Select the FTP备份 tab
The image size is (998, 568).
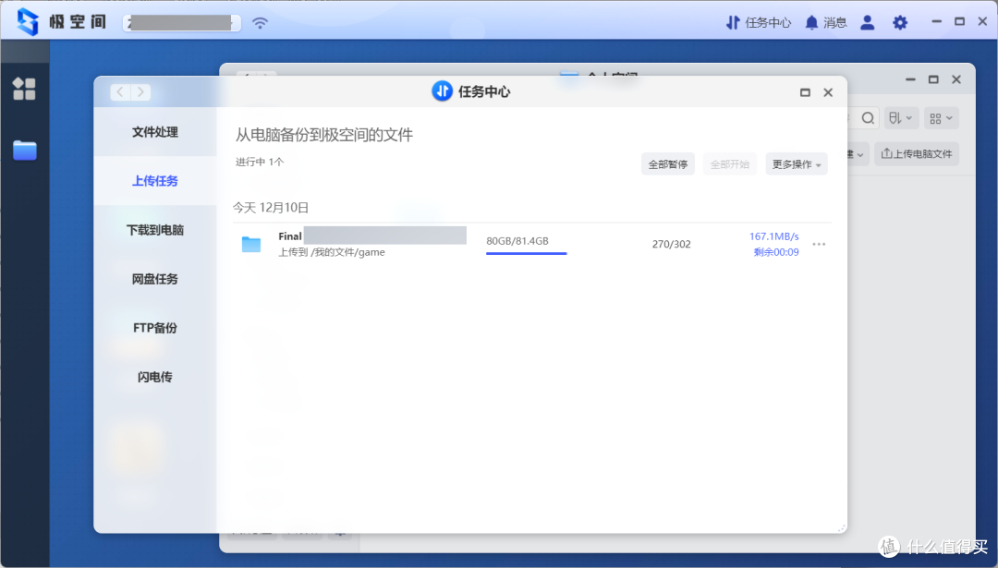click(154, 328)
